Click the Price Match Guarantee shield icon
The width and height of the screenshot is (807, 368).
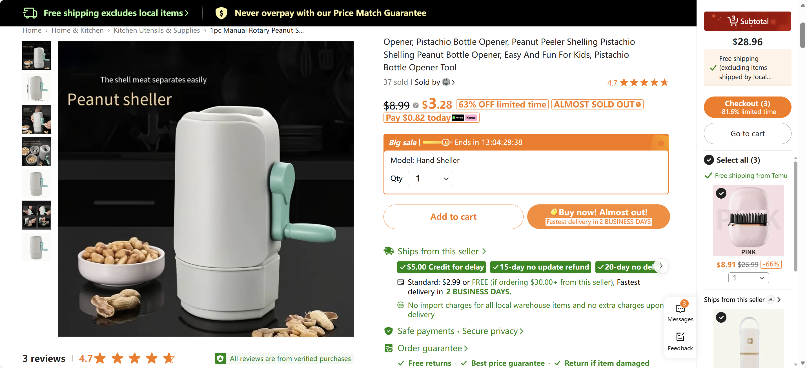[x=221, y=13]
